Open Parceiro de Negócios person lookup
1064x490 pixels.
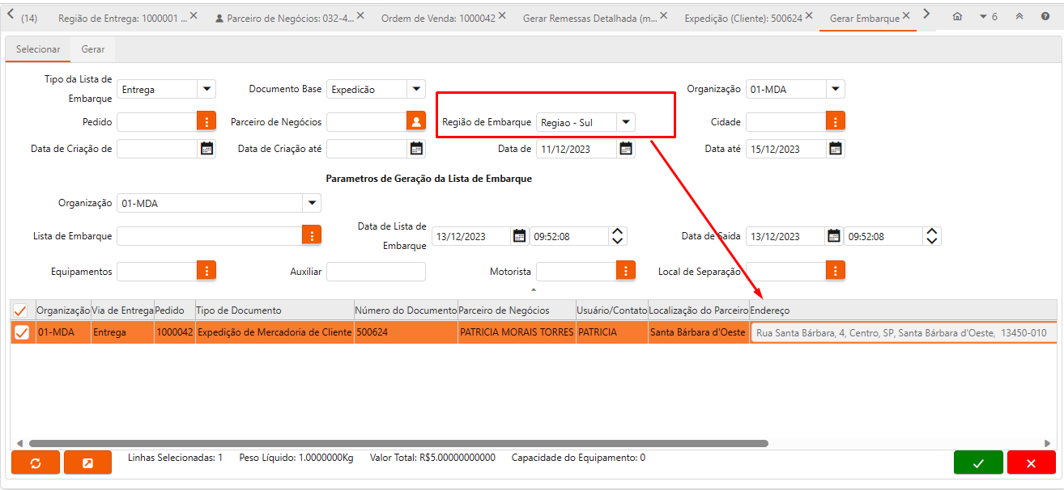(416, 121)
